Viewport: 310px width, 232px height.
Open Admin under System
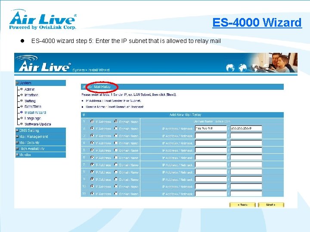tap(29, 89)
